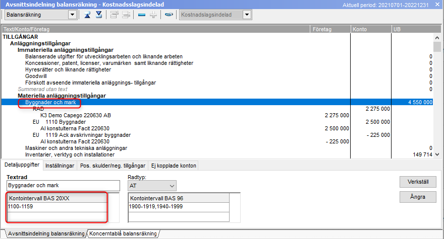Viewport: 444px width, 239px height.
Task: Click the Kontointervall BAS 20XX header
Action: (x=57, y=198)
